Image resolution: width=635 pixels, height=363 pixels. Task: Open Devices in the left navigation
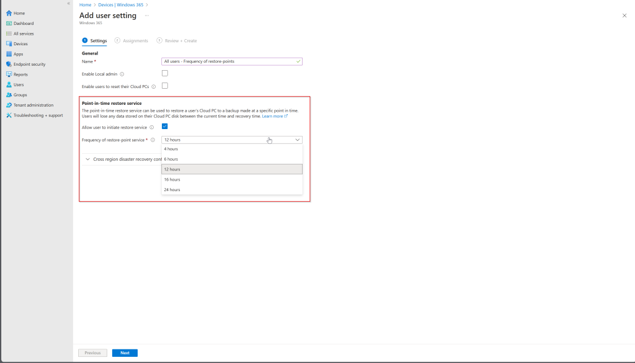(20, 44)
